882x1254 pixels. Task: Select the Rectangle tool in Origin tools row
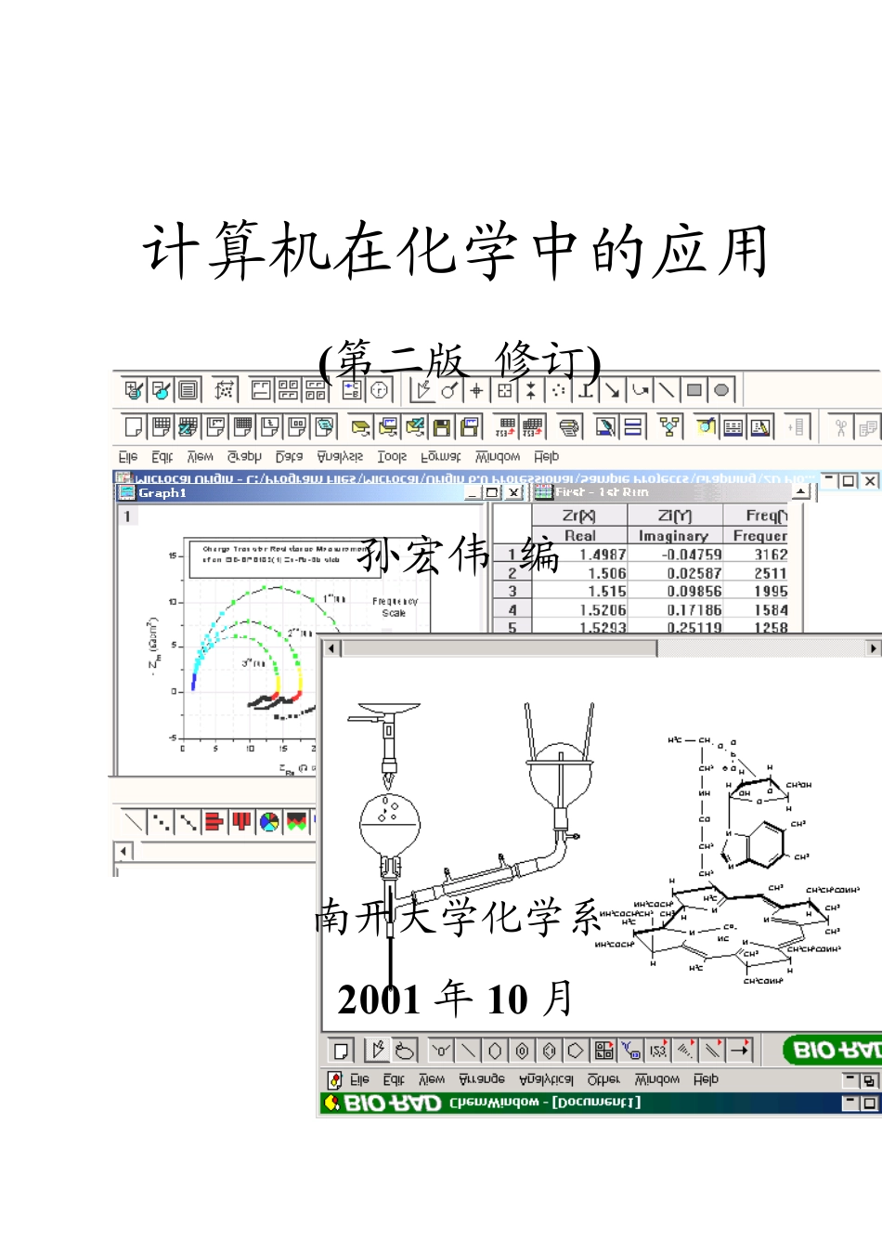694,390
